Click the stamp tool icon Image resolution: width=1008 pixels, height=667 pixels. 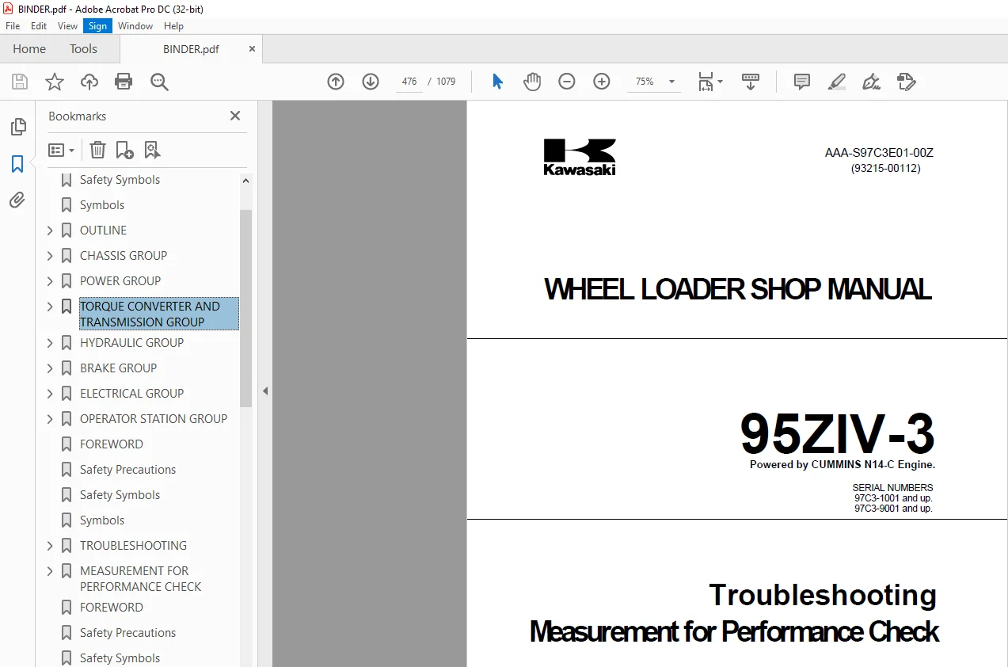tap(907, 82)
